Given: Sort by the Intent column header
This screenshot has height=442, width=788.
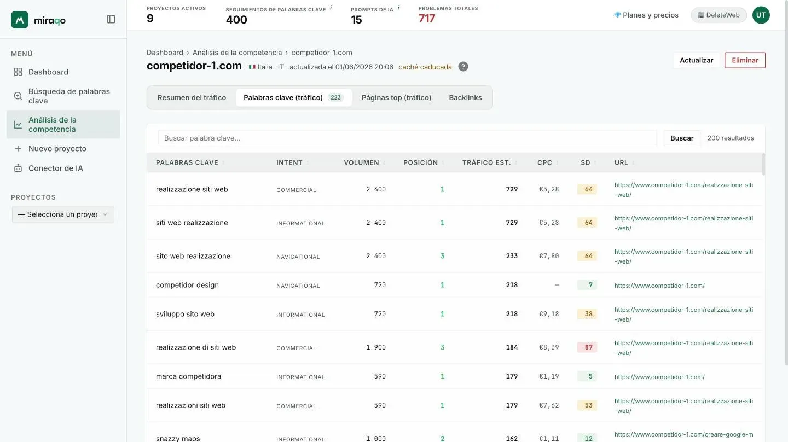Looking at the screenshot, I should click(x=292, y=162).
